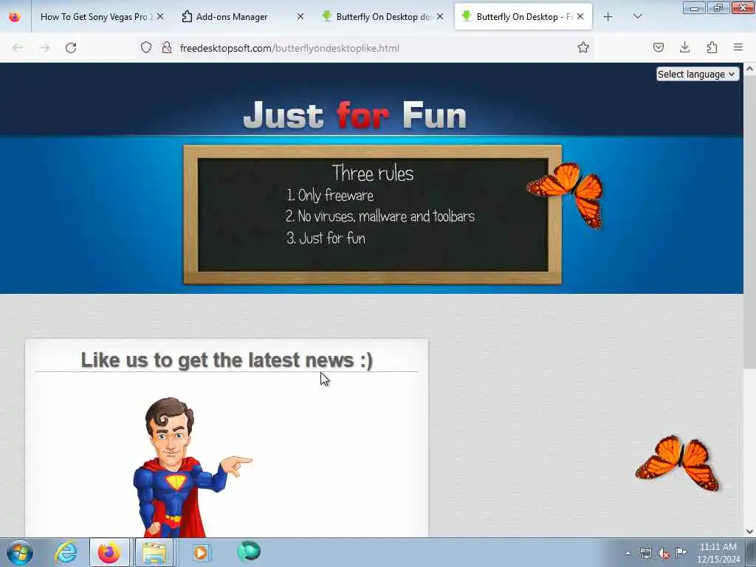
Task: Open a new tab with the plus button
Action: (608, 17)
